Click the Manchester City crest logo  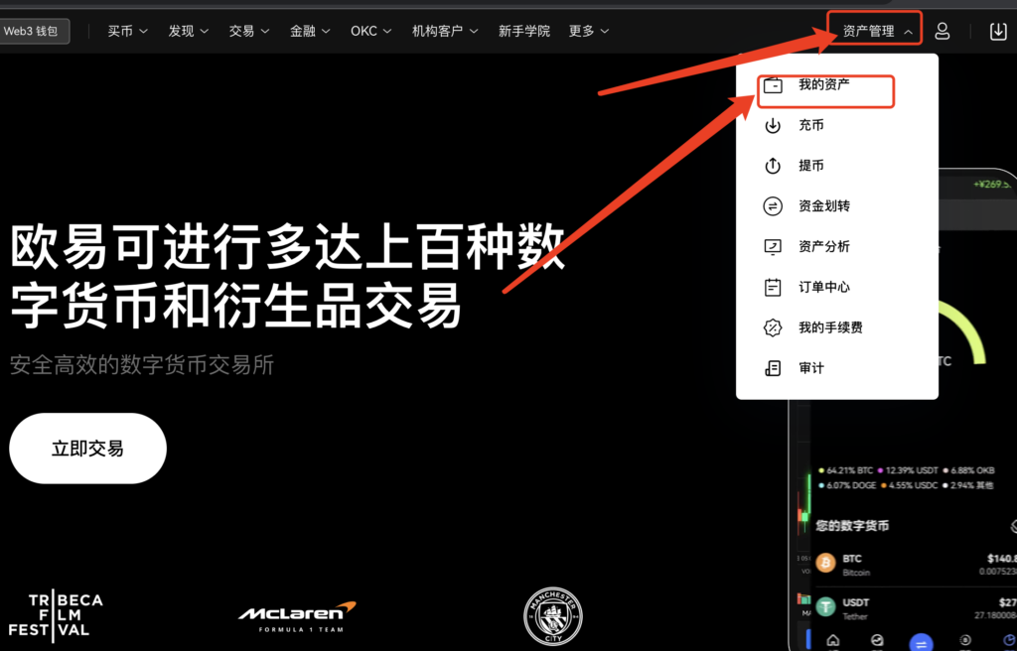click(552, 616)
